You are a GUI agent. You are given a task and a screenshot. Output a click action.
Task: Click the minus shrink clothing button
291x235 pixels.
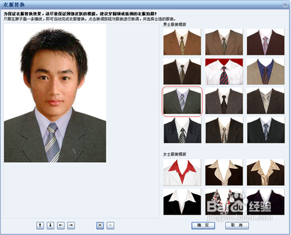coord(111,225)
